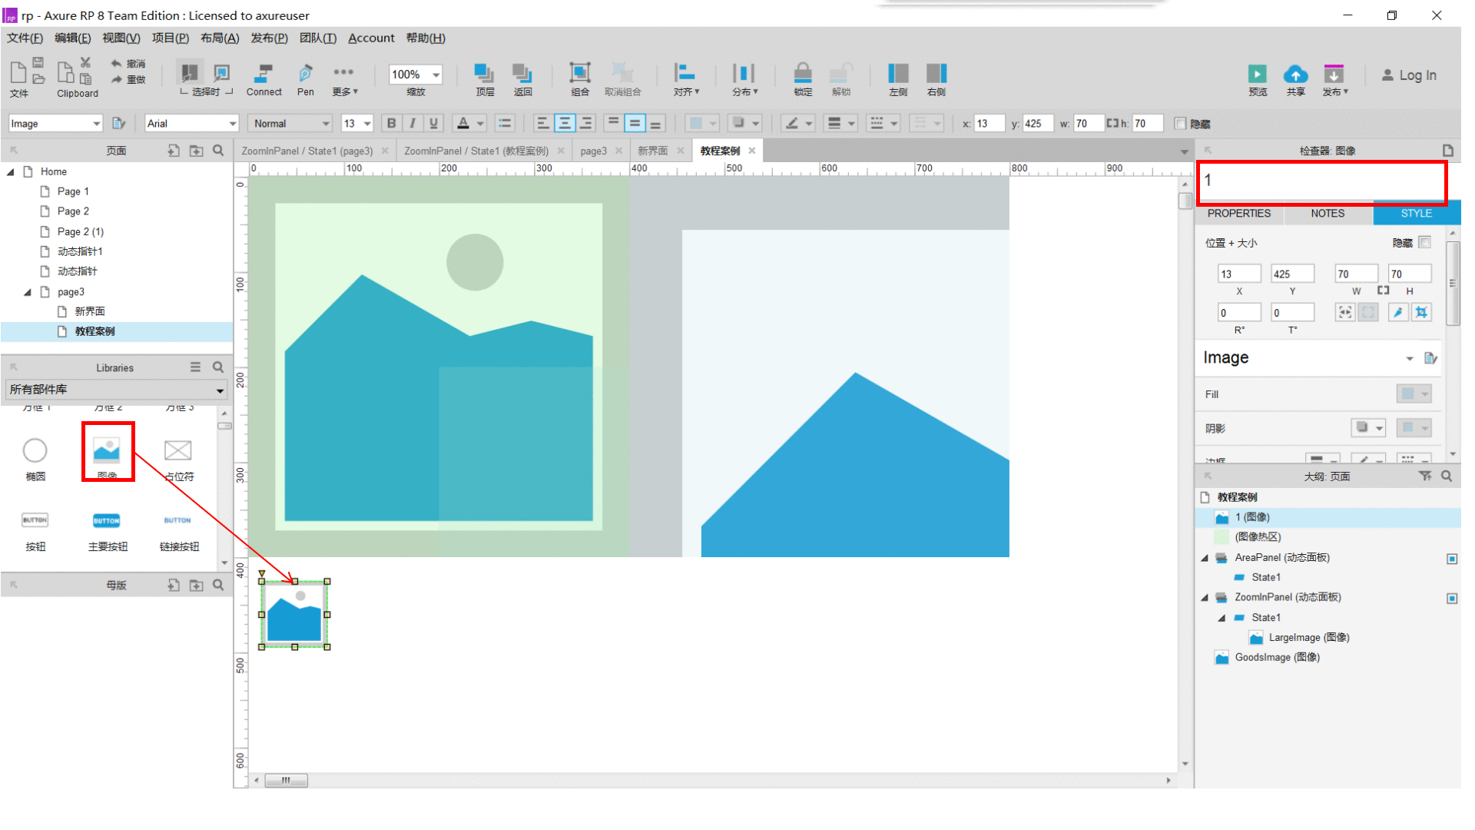The height and width of the screenshot is (830, 1475).
Task: Click the 锁定 lock icon
Action: tap(803, 73)
